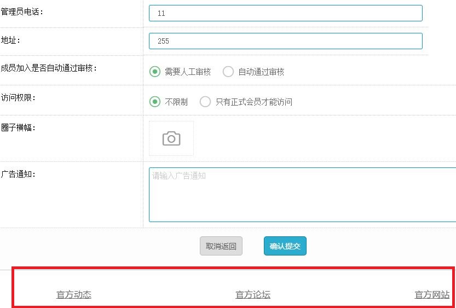Click the 地址 field label

pyautogui.click(x=11, y=40)
